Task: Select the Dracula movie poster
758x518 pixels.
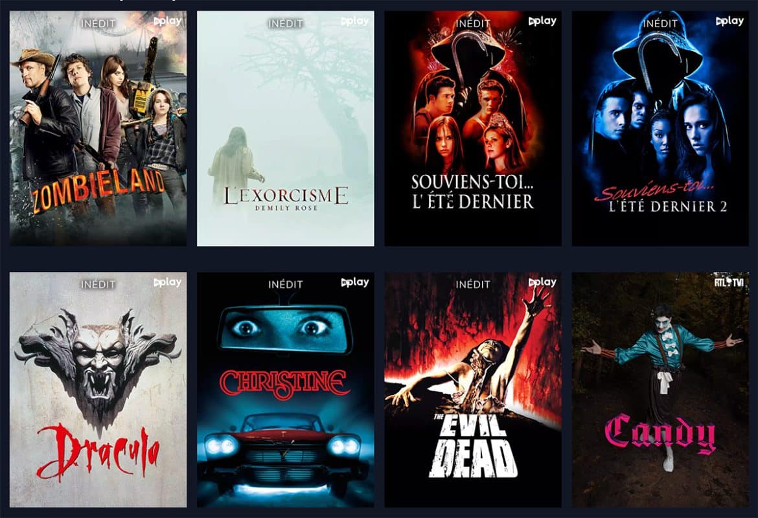Action: pos(98,389)
